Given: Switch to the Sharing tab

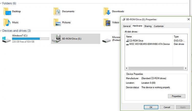Looking at the screenshot, I should point(148,26).
